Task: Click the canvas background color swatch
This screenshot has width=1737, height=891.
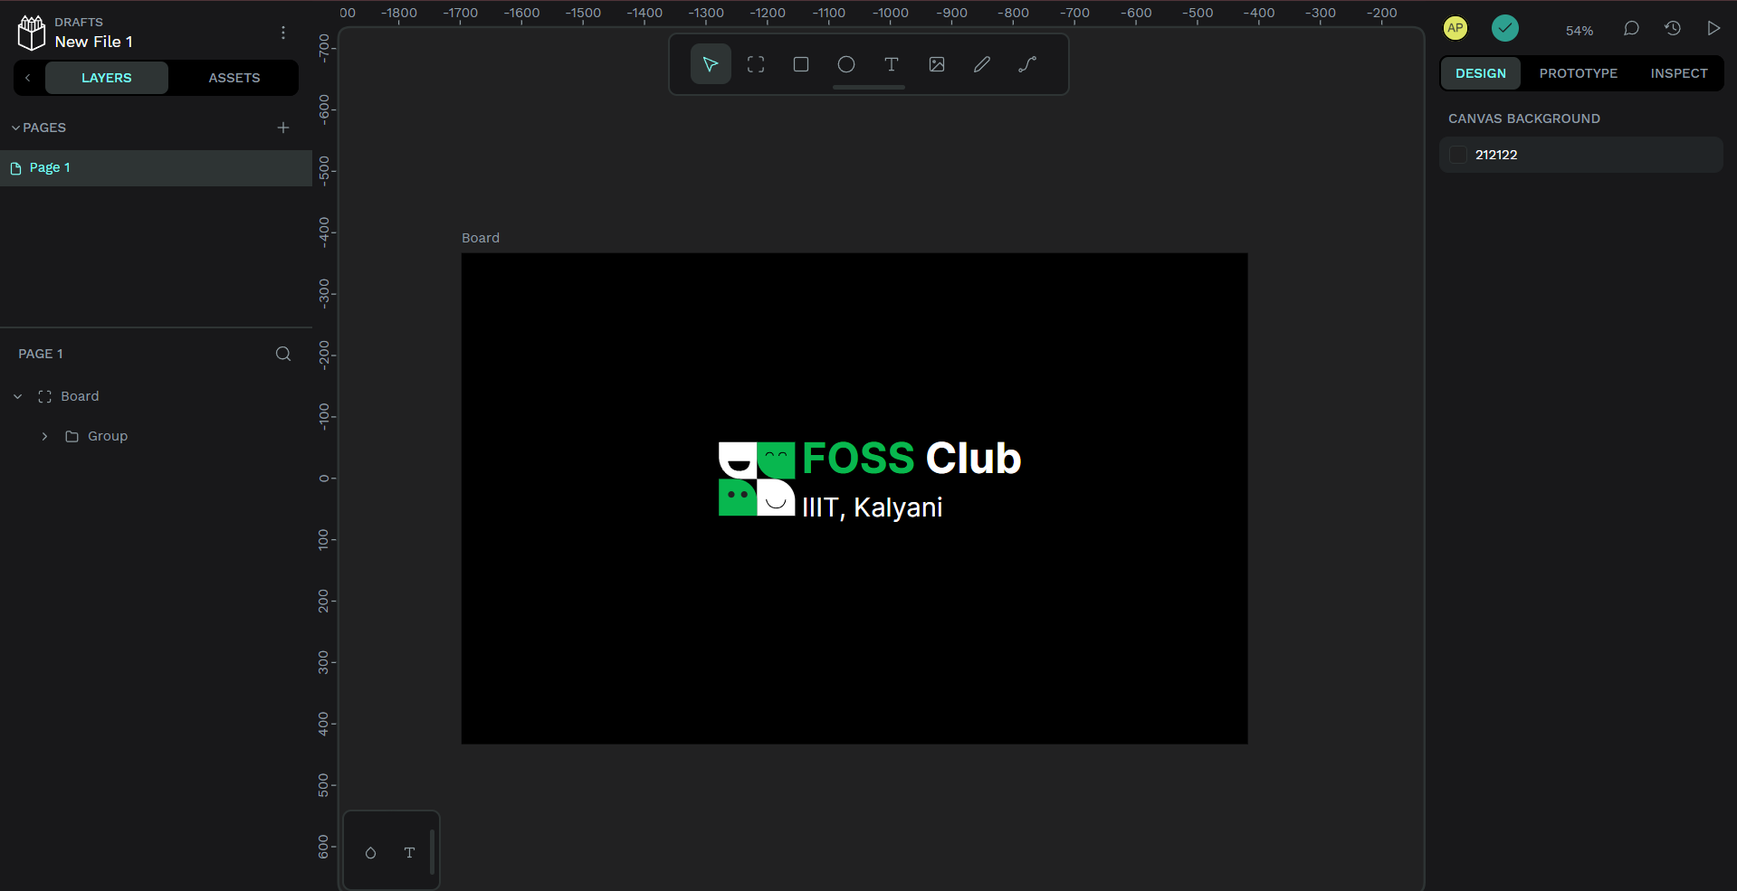Action: click(x=1458, y=155)
